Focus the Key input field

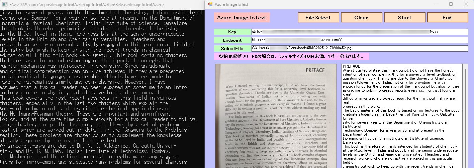pyautogui.click(x=359, y=32)
